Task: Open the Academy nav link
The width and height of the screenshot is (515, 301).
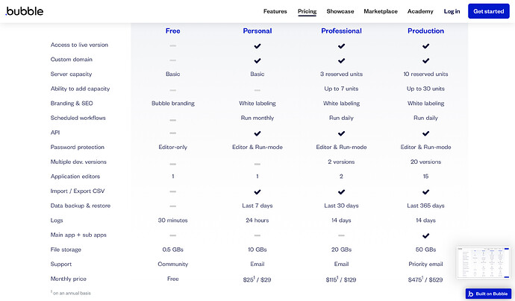Action: 420,11
